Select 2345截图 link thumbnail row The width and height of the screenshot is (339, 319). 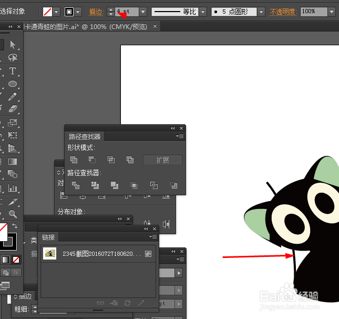[x=98, y=254]
